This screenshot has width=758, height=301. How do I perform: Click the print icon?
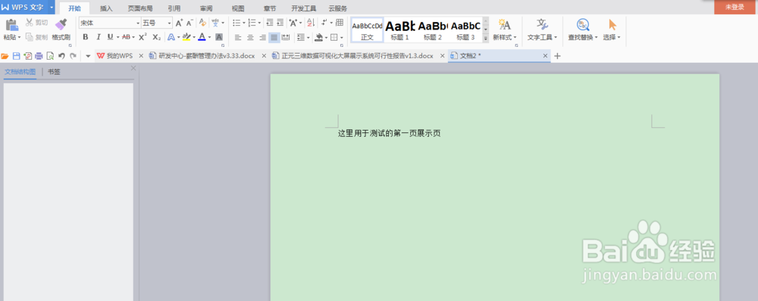(39, 56)
